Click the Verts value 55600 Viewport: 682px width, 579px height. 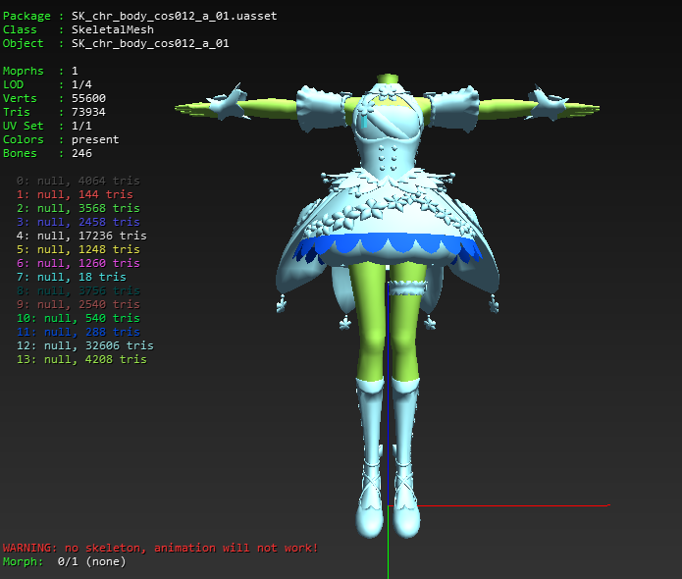[x=88, y=98]
